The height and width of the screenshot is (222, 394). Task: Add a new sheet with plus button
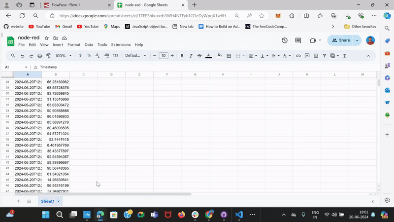pyautogui.click(x=18, y=201)
